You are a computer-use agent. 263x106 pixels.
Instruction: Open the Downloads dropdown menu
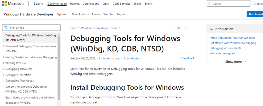80,14
